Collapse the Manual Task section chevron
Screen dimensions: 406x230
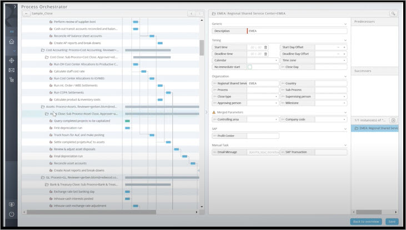[x=345, y=146]
